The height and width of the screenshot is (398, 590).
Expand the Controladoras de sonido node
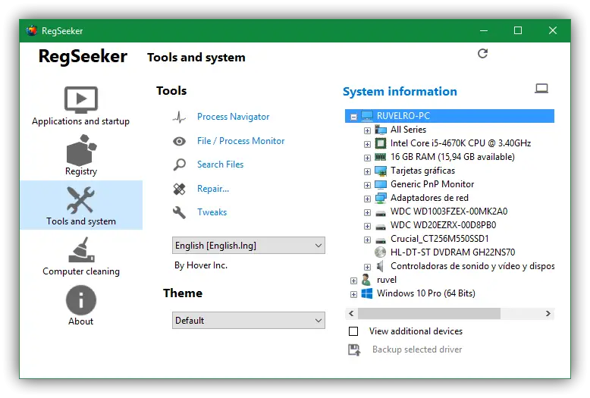click(x=367, y=267)
